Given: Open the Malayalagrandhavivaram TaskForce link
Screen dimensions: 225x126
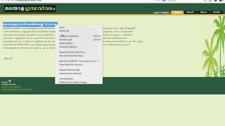Looking at the screenshot, I should click(x=17, y=89).
